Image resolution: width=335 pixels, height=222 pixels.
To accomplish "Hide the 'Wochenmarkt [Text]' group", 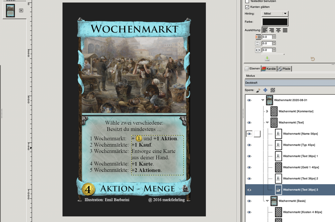I will pos(249,123).
